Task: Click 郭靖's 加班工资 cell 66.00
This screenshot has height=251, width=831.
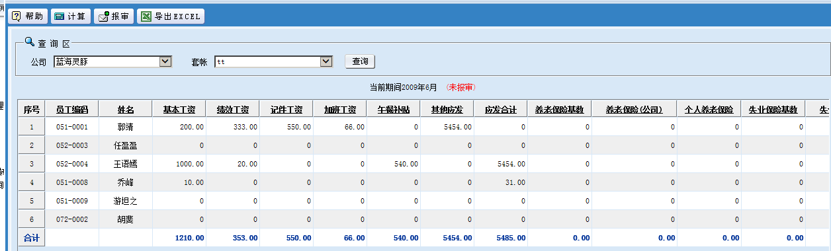Action: click(x=340, y=126)
